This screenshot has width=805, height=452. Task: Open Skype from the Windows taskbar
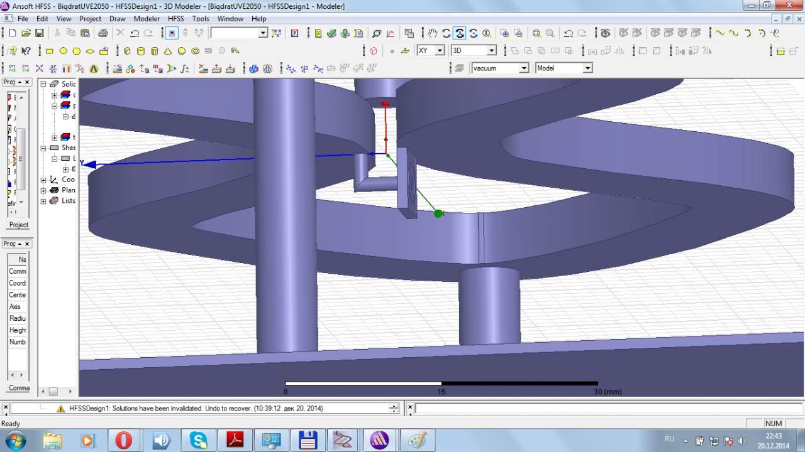(199, 440)
